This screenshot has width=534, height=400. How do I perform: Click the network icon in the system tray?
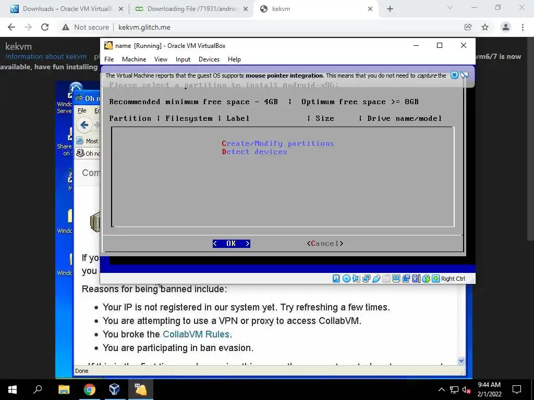(x=454, y=390)
